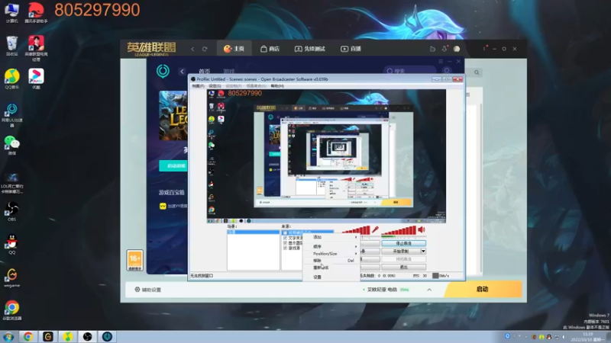Open the 商店 tab in League client

tap(270, 49)
